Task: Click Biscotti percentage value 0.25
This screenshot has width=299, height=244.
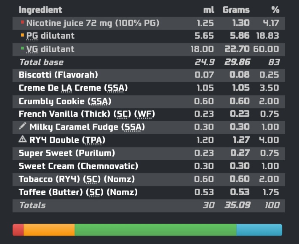Action: (269, 74)
